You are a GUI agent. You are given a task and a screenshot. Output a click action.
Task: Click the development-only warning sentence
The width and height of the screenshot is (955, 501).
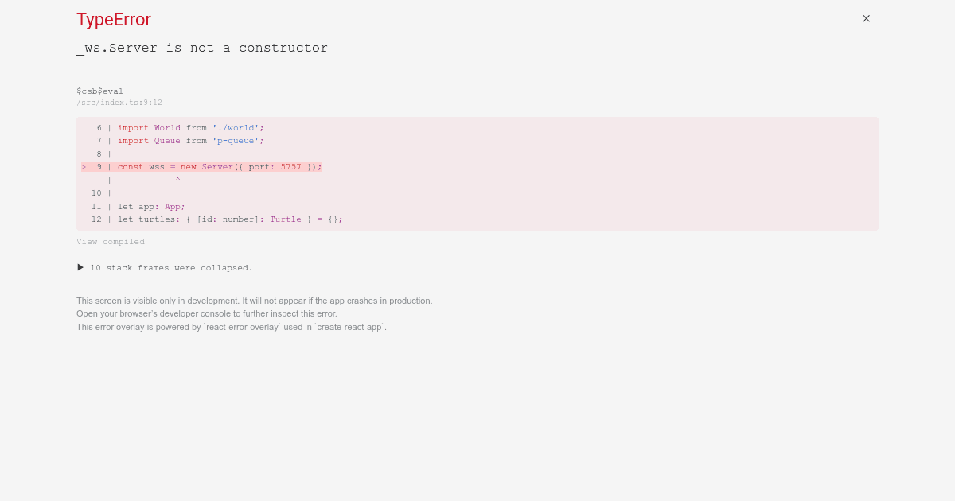255,301
